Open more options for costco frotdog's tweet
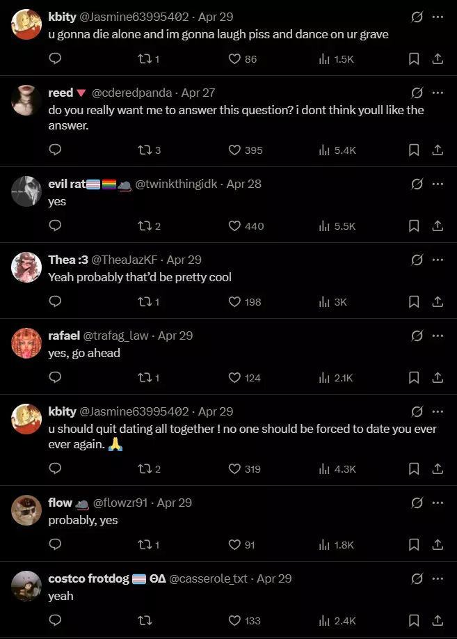The height and width of the screenshot is (639, 457). pyautogui.click(x=438, y=578)
